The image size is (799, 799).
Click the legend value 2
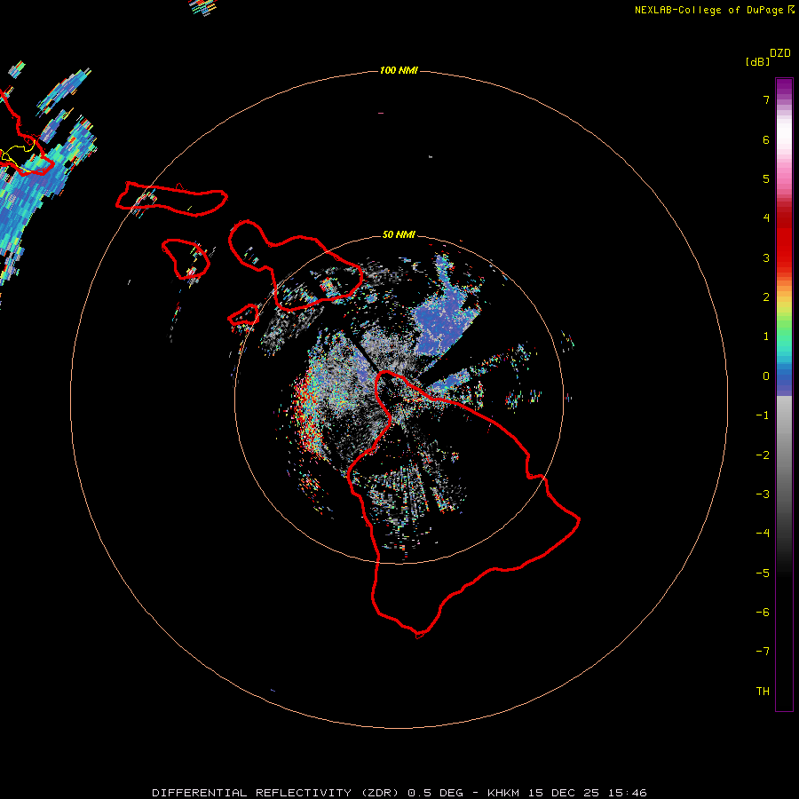766,297
